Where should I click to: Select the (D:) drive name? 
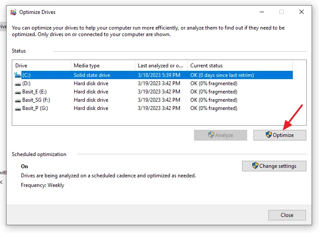pos(27,83)
